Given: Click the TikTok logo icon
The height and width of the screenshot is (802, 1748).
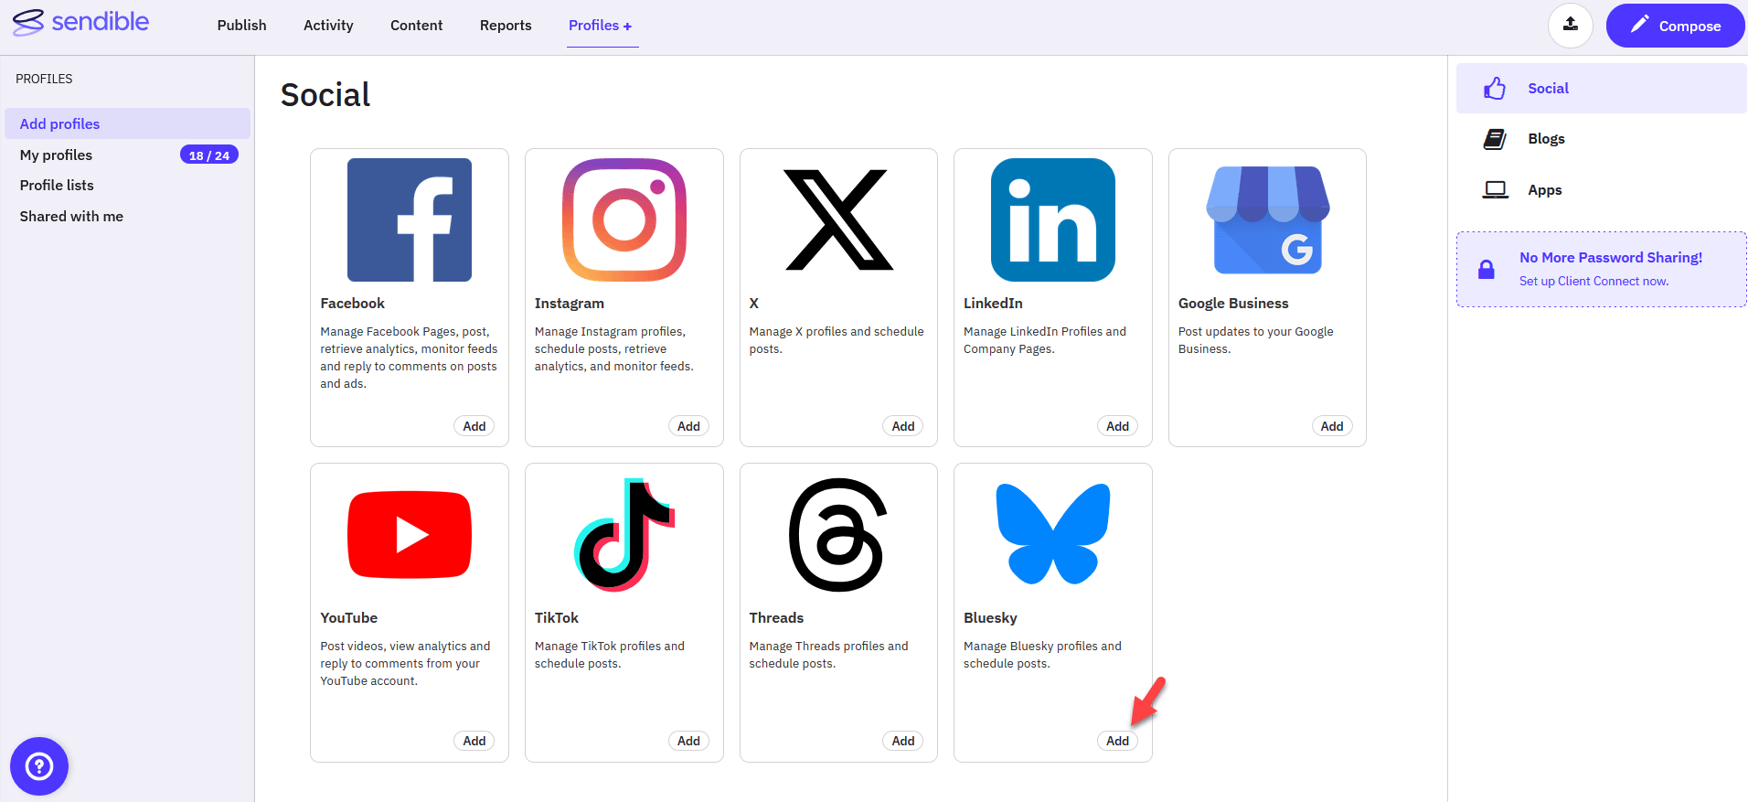Looking at the screenshot, I should click(x=624, y=534).
